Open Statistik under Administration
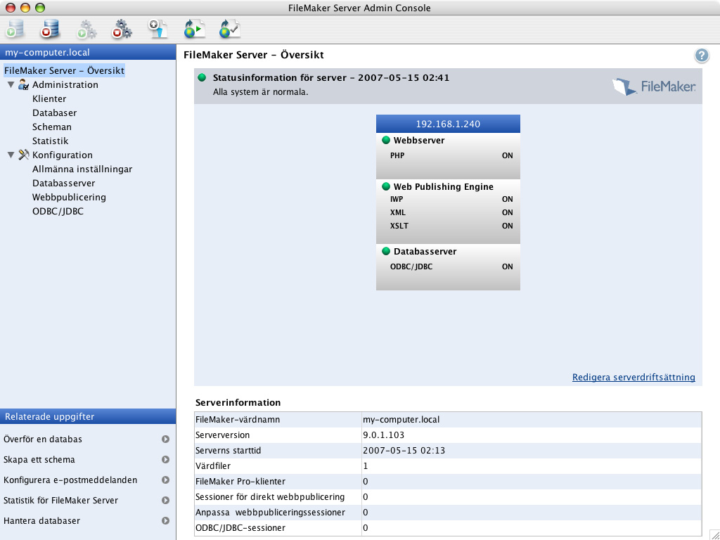720x540 pixels. pos(50,141)
